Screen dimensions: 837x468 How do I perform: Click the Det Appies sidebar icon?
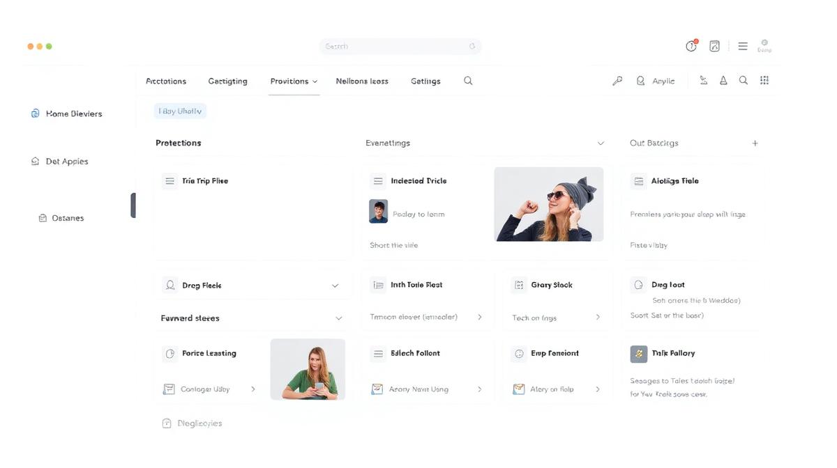pos(35,161)
